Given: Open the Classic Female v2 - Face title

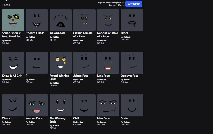Looking at the screenshot, I should (83, 35).
